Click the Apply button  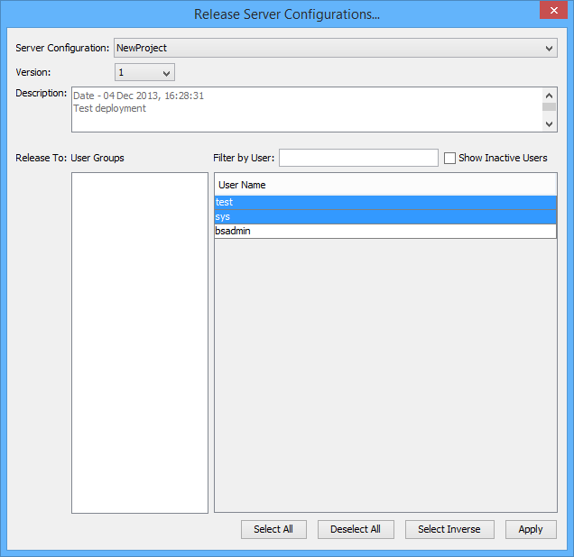(x=531, y=529)
